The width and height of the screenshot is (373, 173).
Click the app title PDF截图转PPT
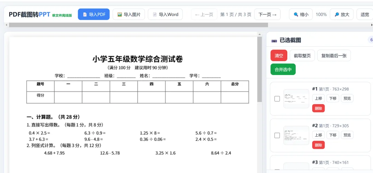point(29,14)
